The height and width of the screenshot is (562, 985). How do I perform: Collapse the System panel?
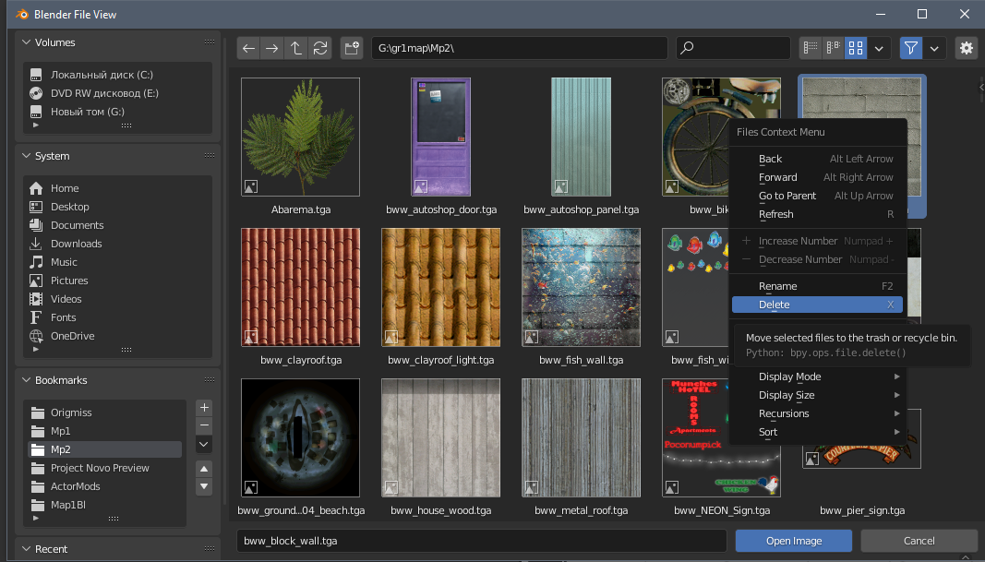click(x=27, y=156)
